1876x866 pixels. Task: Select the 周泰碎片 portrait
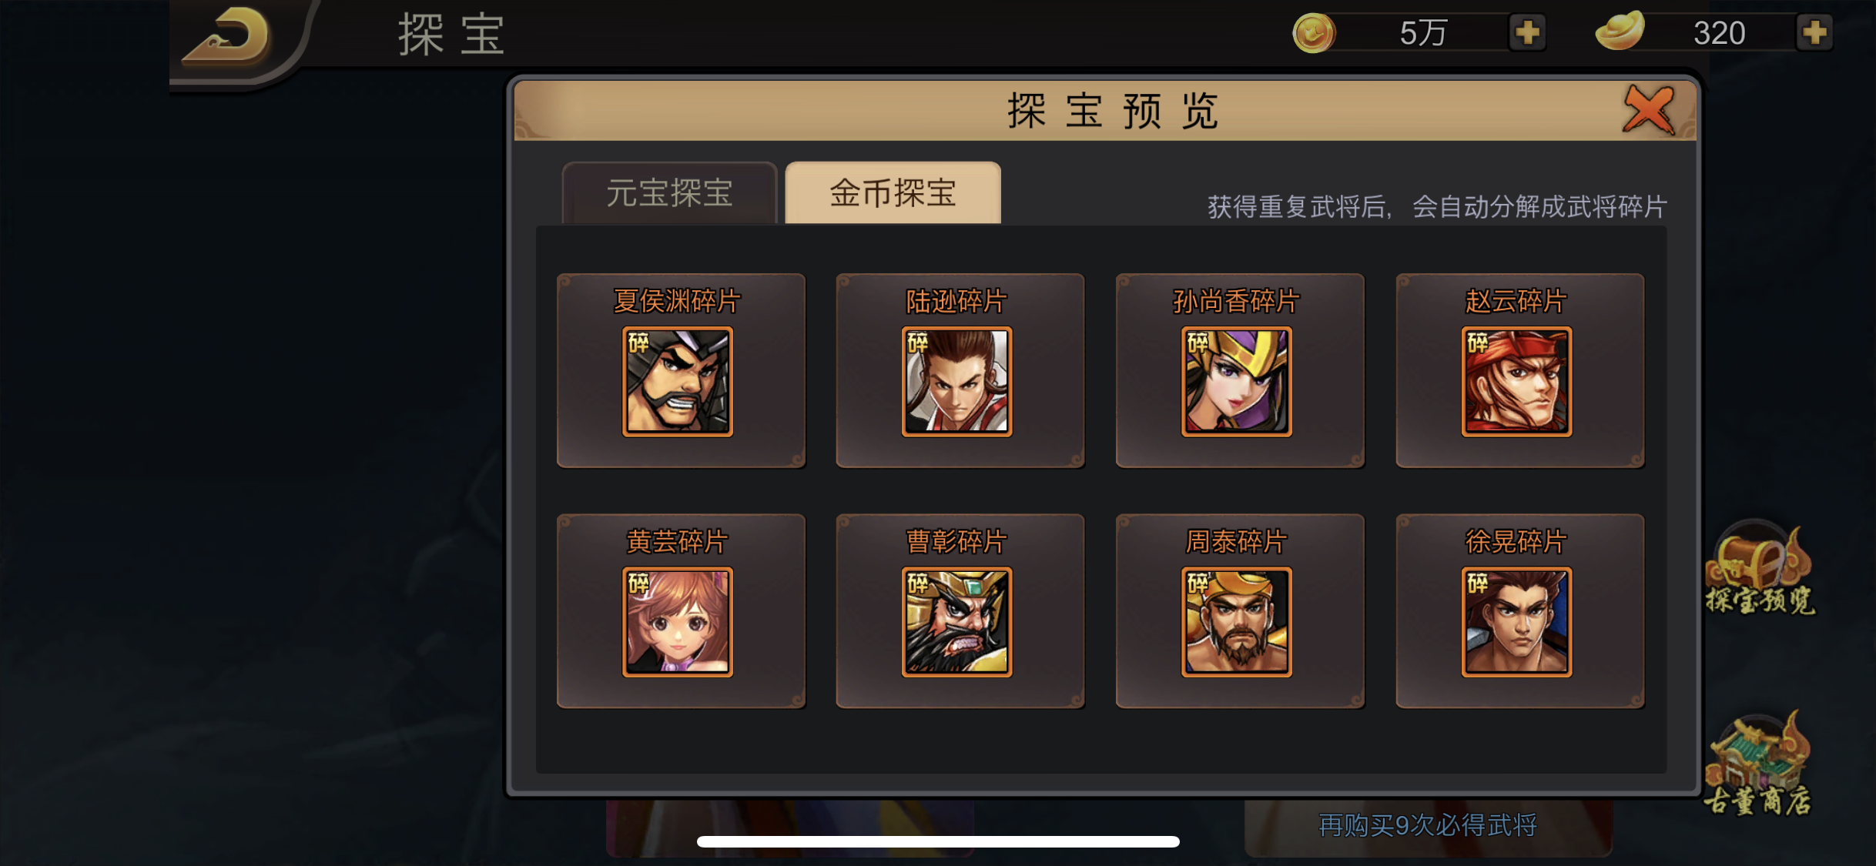(x=1237, y=622)
